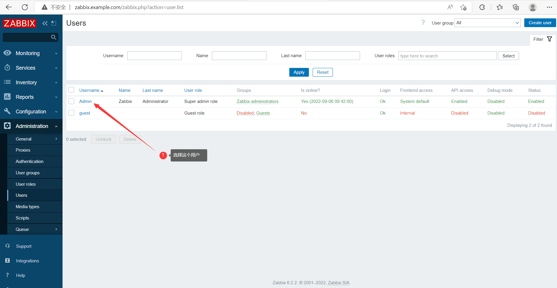The image size is (557, 288).
Task: Click the Help question mark icon in sidebar
Action: (8, 275)
